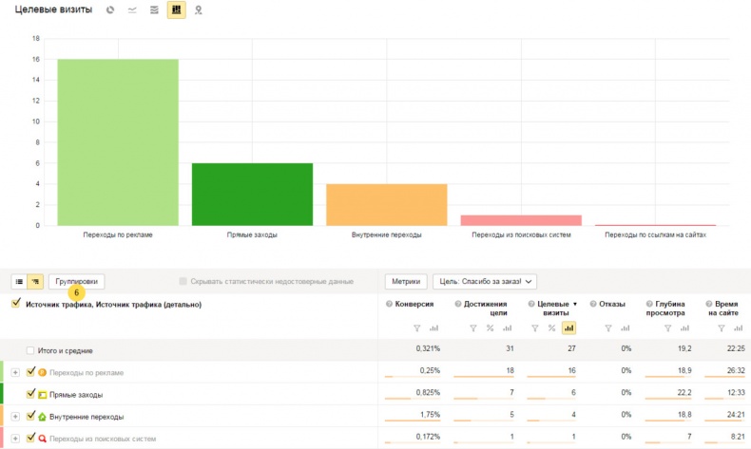Select the stacked area chart icon
Image resolution: width=751 pixels, height=449 pixels.
coord(154,10)
